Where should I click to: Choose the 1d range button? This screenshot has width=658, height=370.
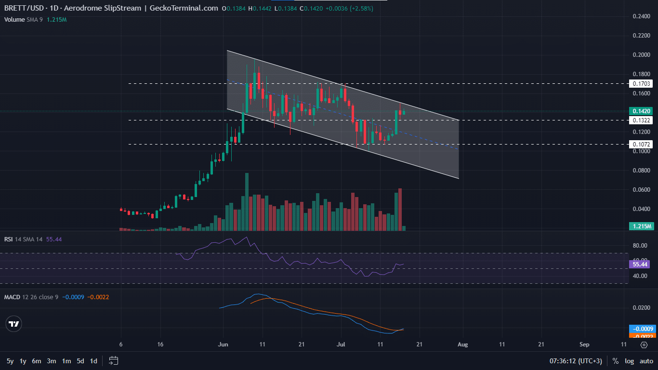coord(94,361)
